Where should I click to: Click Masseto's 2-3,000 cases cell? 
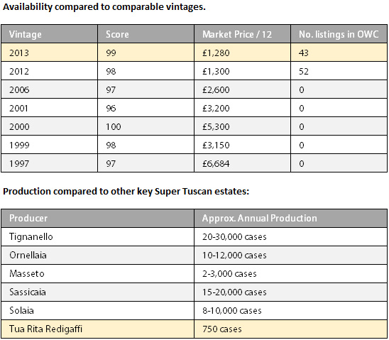tap(291, 273)
